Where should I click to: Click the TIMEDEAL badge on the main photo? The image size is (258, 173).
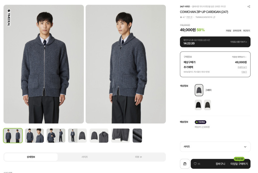[x=8, y=18]
